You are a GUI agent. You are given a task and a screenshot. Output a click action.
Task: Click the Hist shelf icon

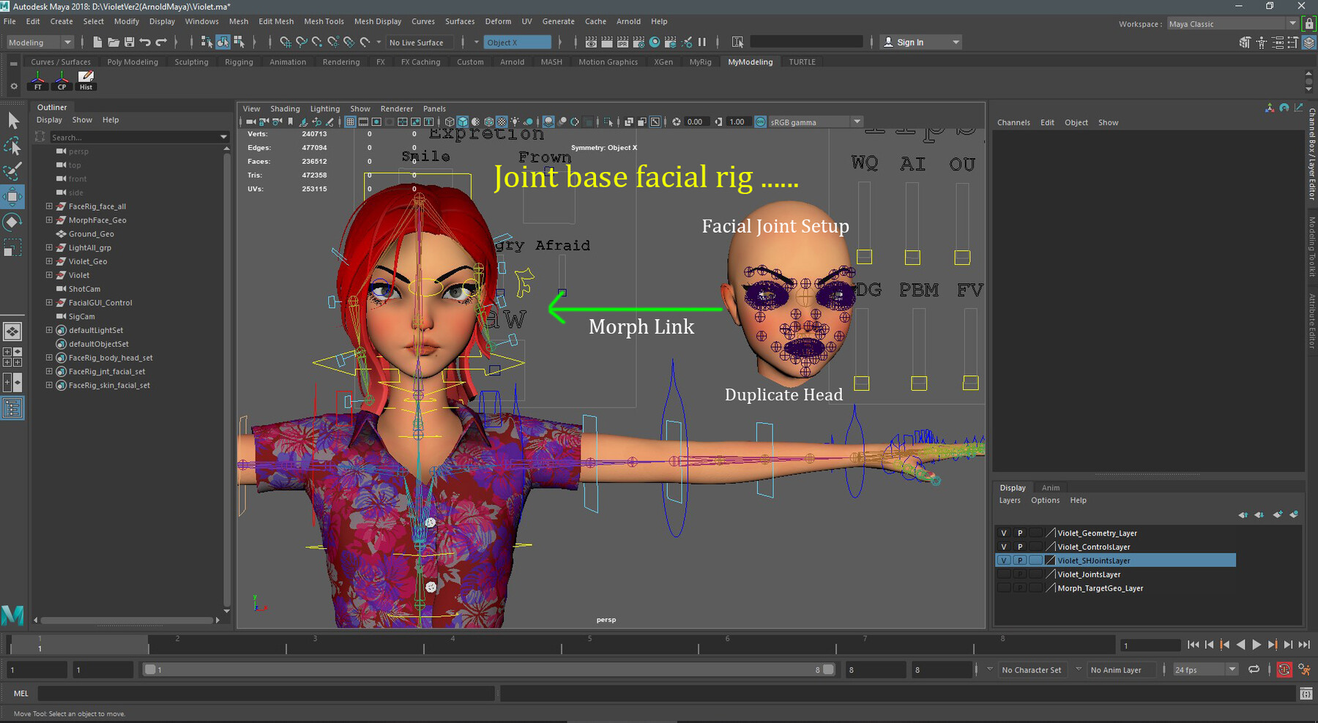tap(86, 80)
